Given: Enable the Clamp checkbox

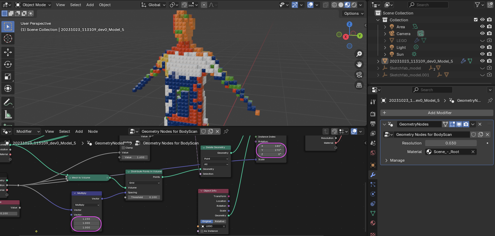Looking at the screenshot, I should pos(123,148).
